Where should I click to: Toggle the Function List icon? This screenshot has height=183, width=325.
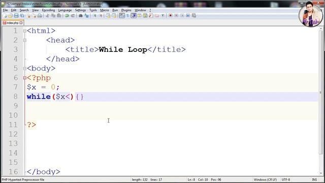coord(151,16)
